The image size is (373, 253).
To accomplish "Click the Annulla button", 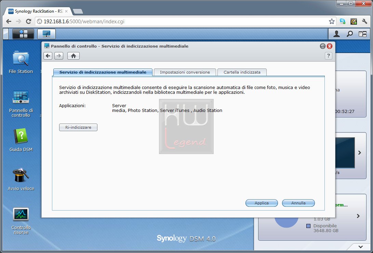I will click(298, 203).
